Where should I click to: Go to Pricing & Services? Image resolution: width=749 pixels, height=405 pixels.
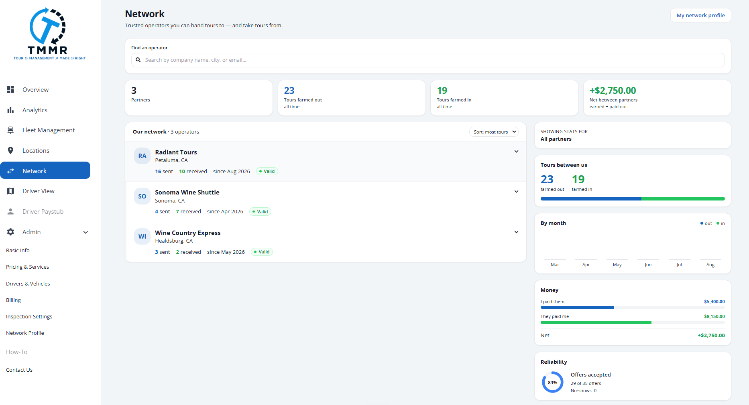[27, 267]
